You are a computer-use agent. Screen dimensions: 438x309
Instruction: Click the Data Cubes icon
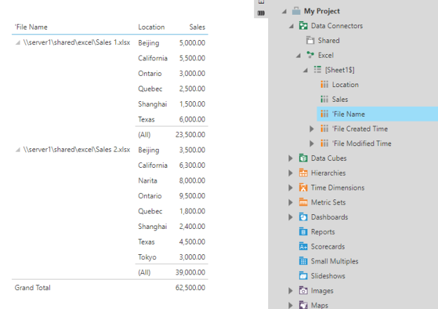pos(303,159)
